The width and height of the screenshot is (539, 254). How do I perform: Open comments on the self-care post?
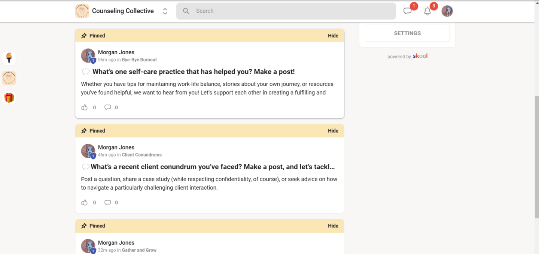(x=108, y=108)
